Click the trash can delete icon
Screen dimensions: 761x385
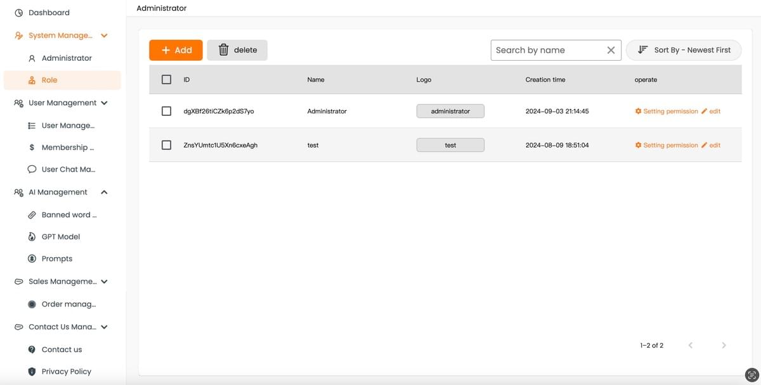[x=223, y=50]
